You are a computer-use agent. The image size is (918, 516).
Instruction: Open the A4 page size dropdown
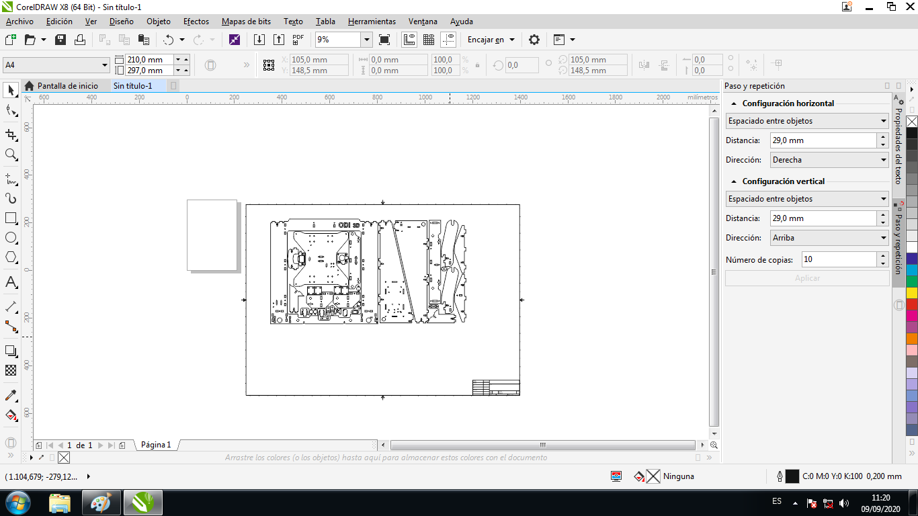[56, 65]
